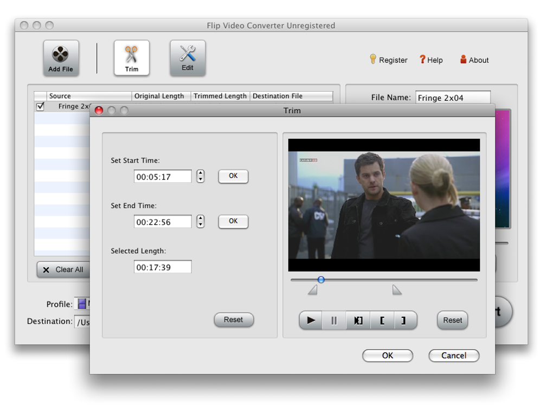Click the play selection button
Image resolution: width=553 pixels, height=412 pixels.
(x=358, y=320)
